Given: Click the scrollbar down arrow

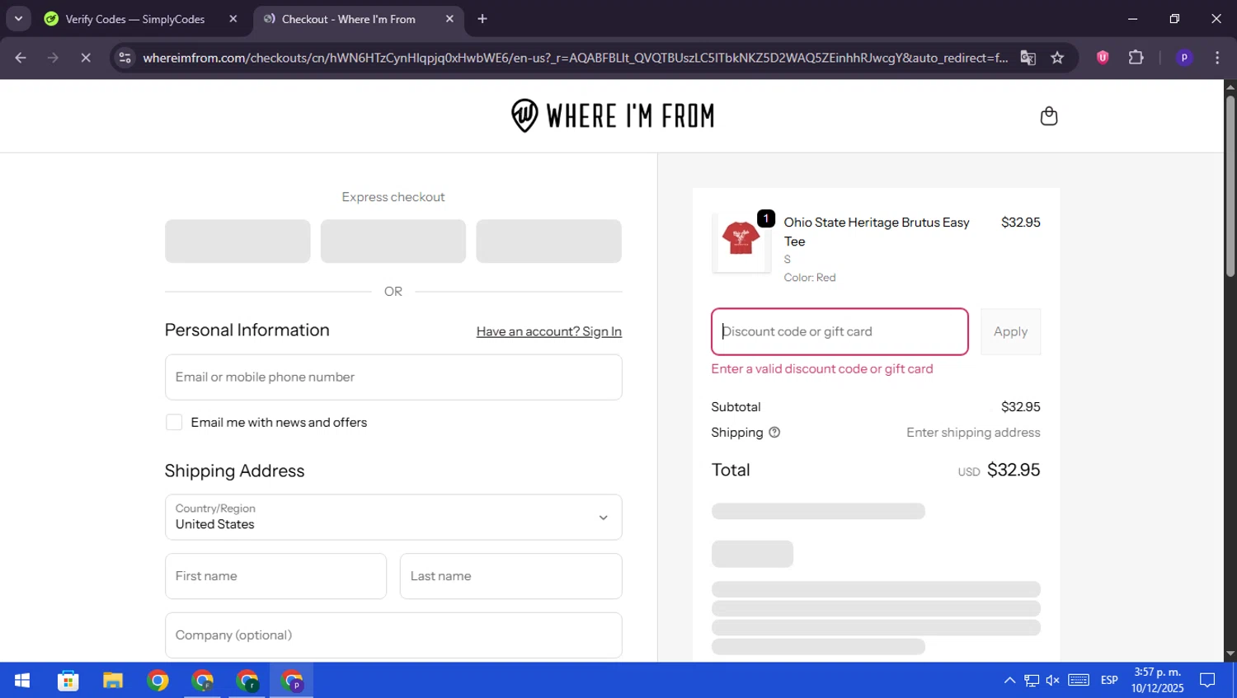Looking at the screenshot, I should click(x=1230, y=654).
